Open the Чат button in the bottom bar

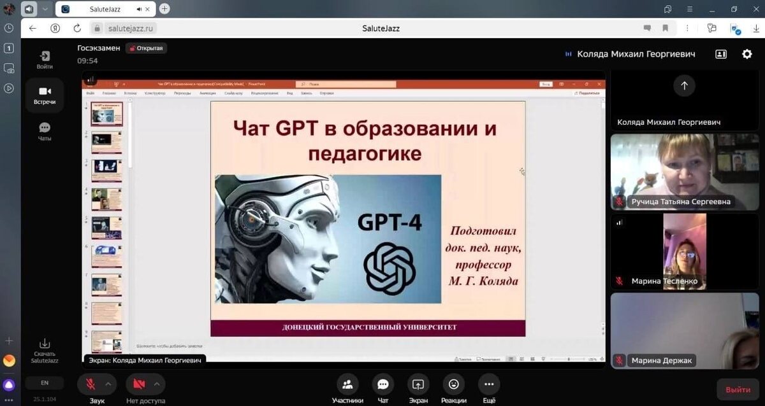click(x=383, y=389)
